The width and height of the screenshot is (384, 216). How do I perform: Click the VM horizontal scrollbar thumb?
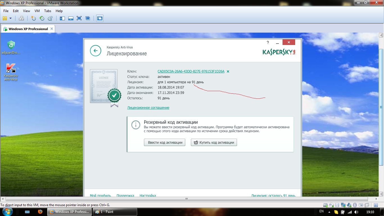[x=186, y=199]
